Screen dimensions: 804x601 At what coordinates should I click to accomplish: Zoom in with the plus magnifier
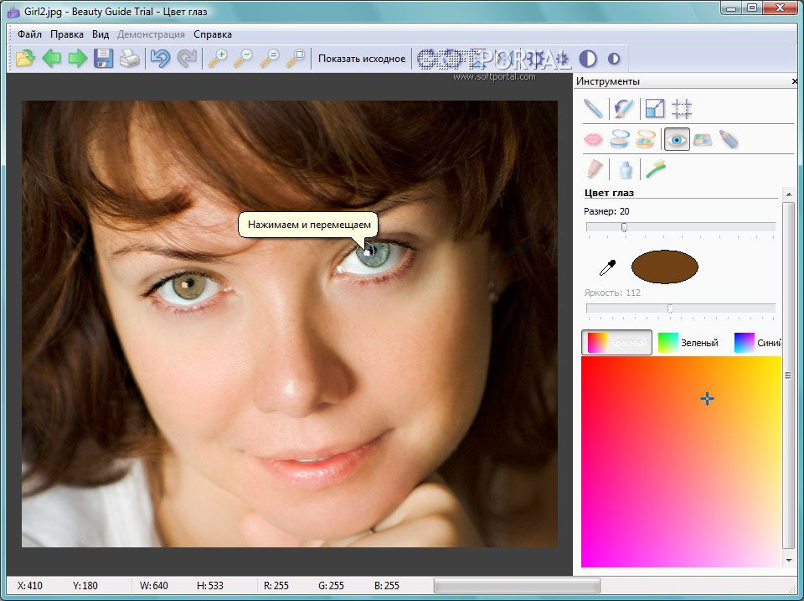218,59
